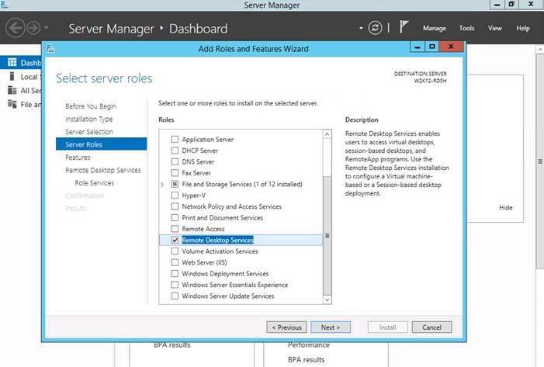
Task: Check Windows Server Essentials Experience
Action: pyautogui.click(x=175, y=285)
